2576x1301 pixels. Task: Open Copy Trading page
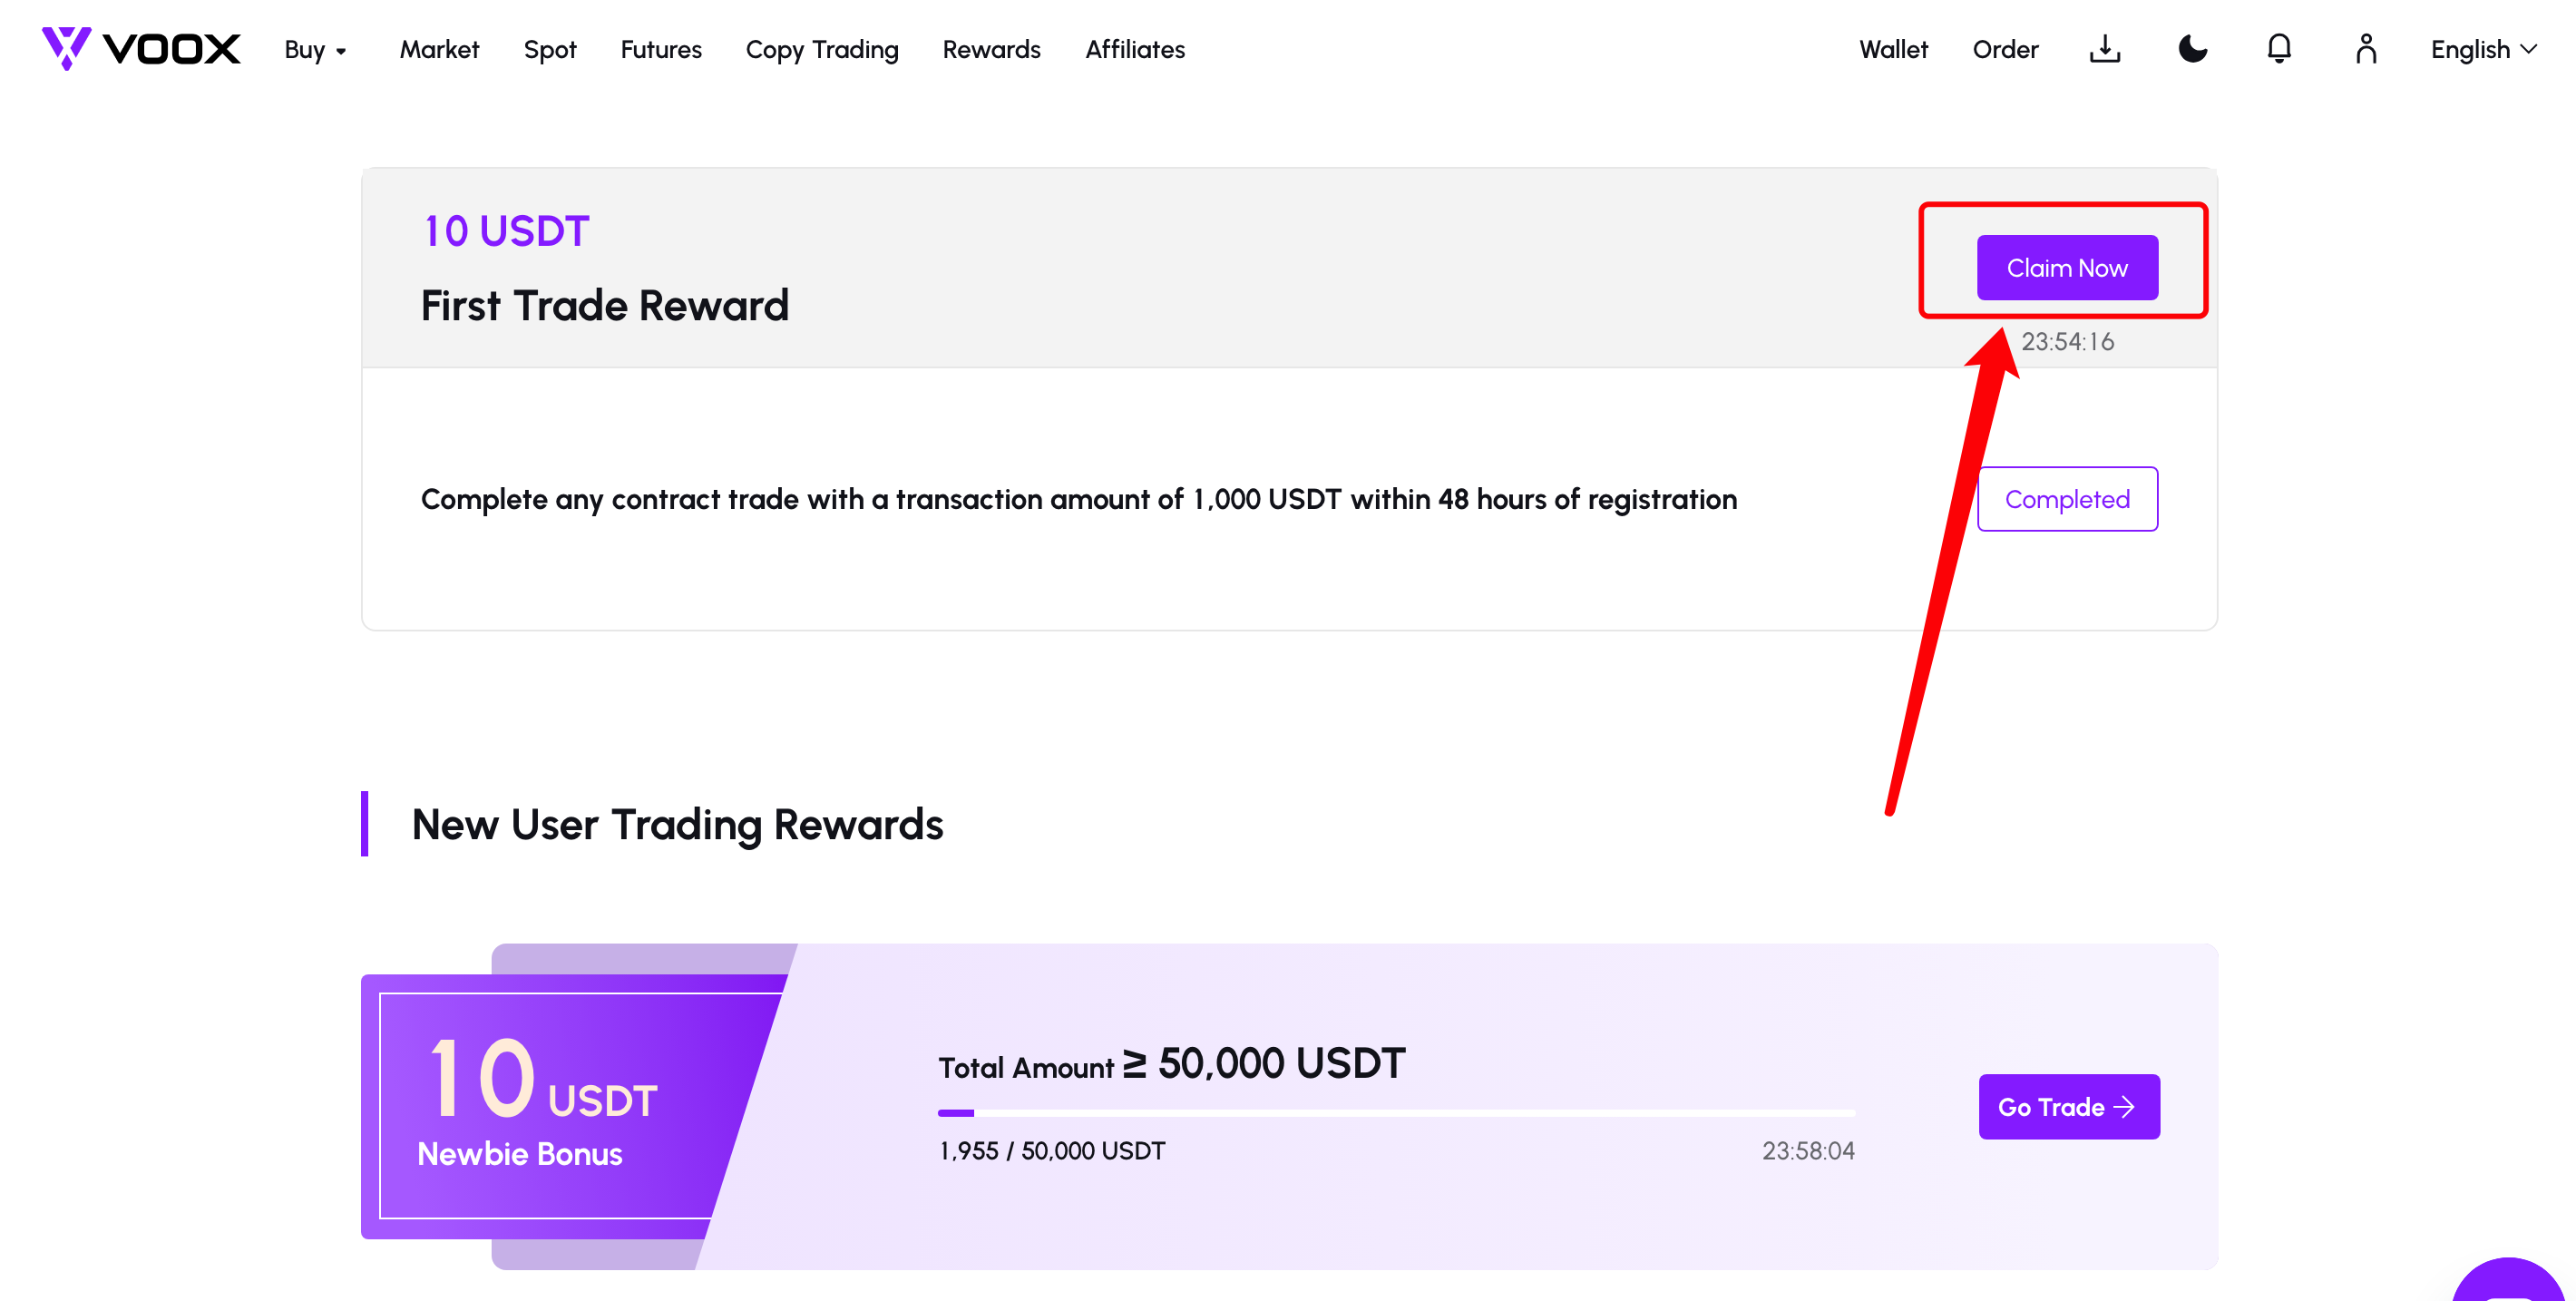pos(822,50)
